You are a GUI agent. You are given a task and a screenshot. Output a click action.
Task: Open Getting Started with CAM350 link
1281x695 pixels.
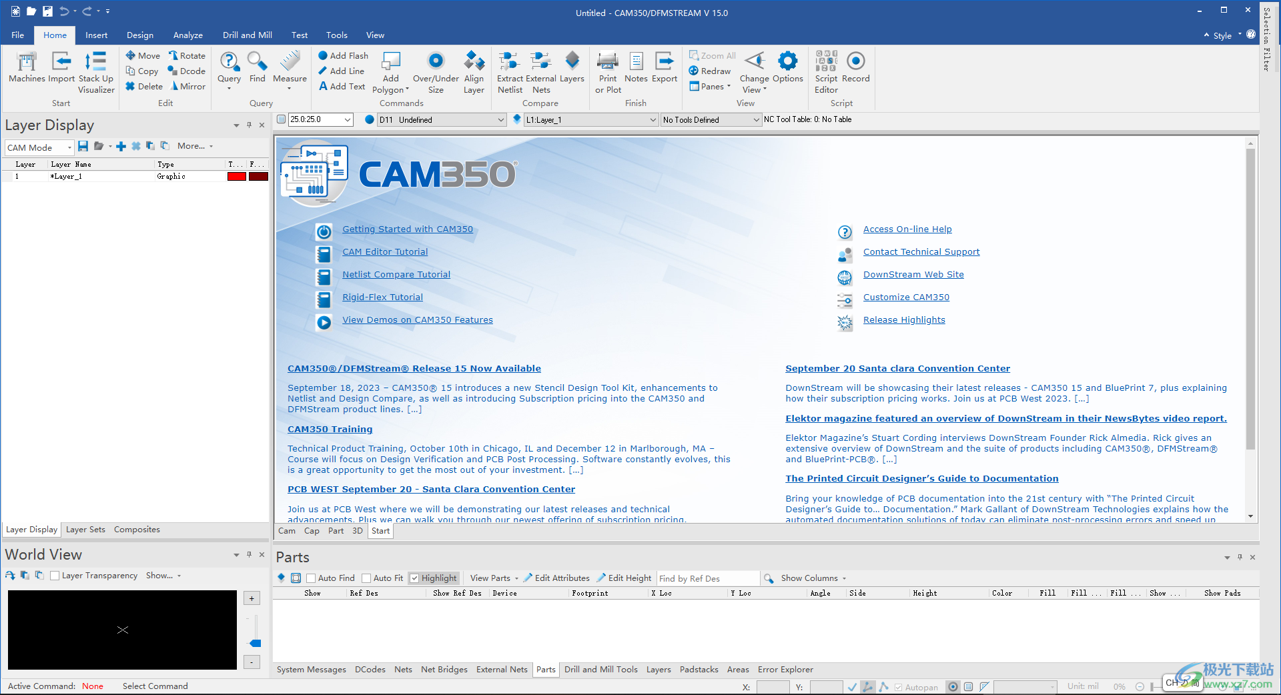point(408,229)
